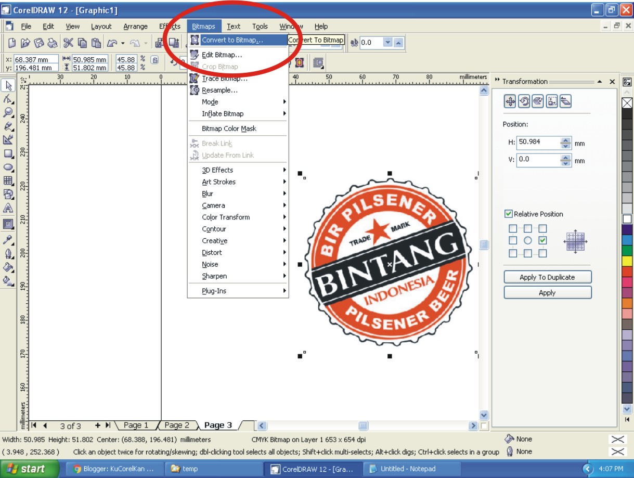Click the Open file icon in toolbar
Viewport: 634px width, 478px height.
point(25,43)
